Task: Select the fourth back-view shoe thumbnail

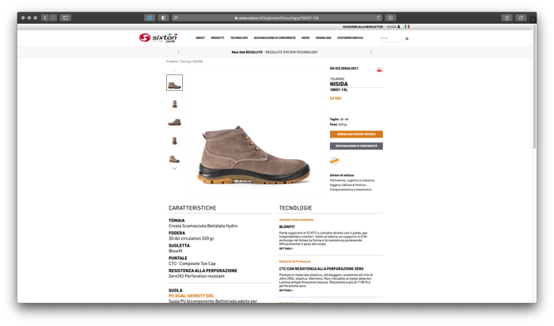Action: pyautogui.click(x=175, y=139)
